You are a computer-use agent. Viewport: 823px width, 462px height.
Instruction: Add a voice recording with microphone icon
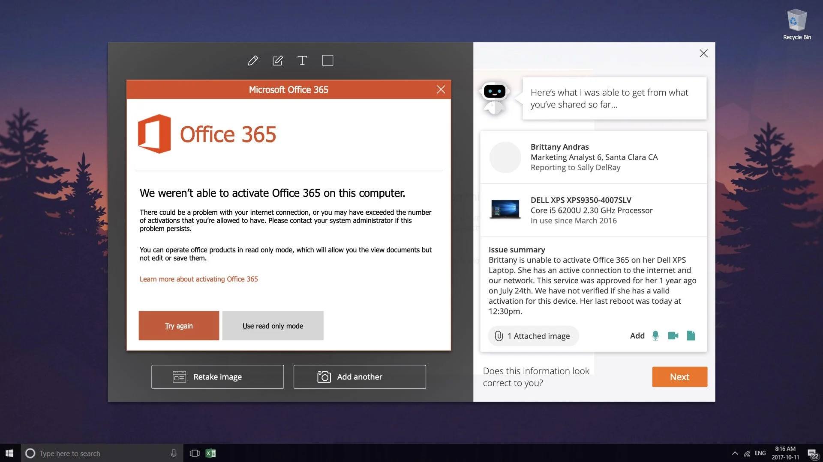655,336
